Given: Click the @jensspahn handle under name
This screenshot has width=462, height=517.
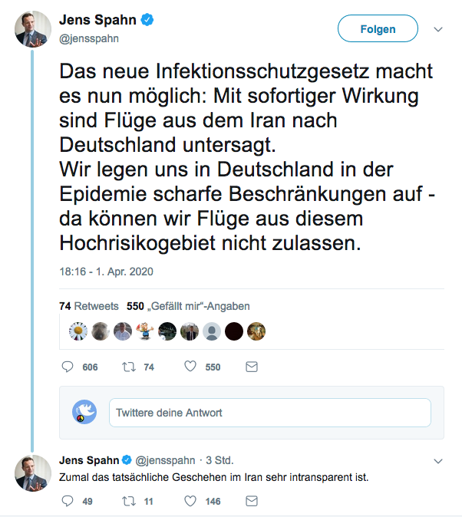Looking at the screenshot, I should (89, 38).
